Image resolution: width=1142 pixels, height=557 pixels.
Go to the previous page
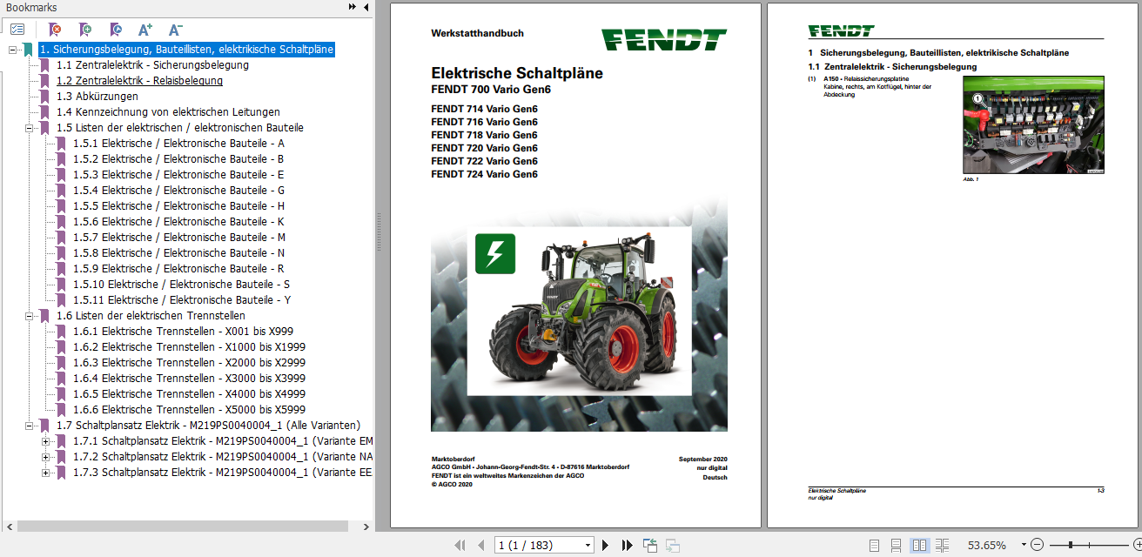click(x=480, y=546)
